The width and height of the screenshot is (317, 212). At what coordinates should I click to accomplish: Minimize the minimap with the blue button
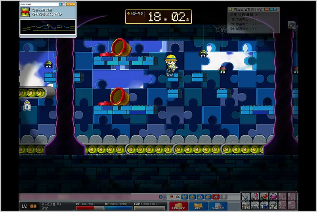point(60,4)
